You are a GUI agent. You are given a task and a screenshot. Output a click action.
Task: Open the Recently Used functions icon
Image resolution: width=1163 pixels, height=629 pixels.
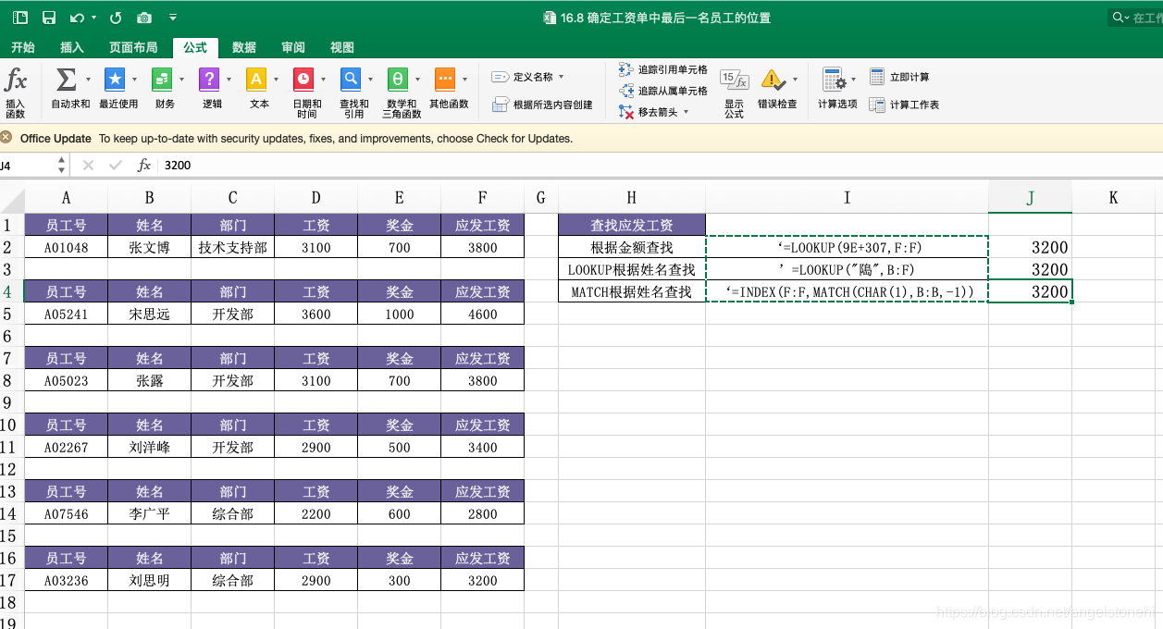[115, 80]
